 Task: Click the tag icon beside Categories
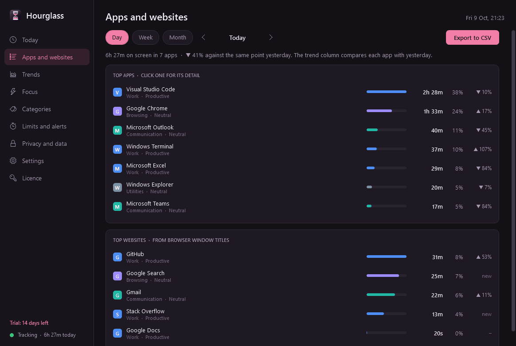coord(13,109)
